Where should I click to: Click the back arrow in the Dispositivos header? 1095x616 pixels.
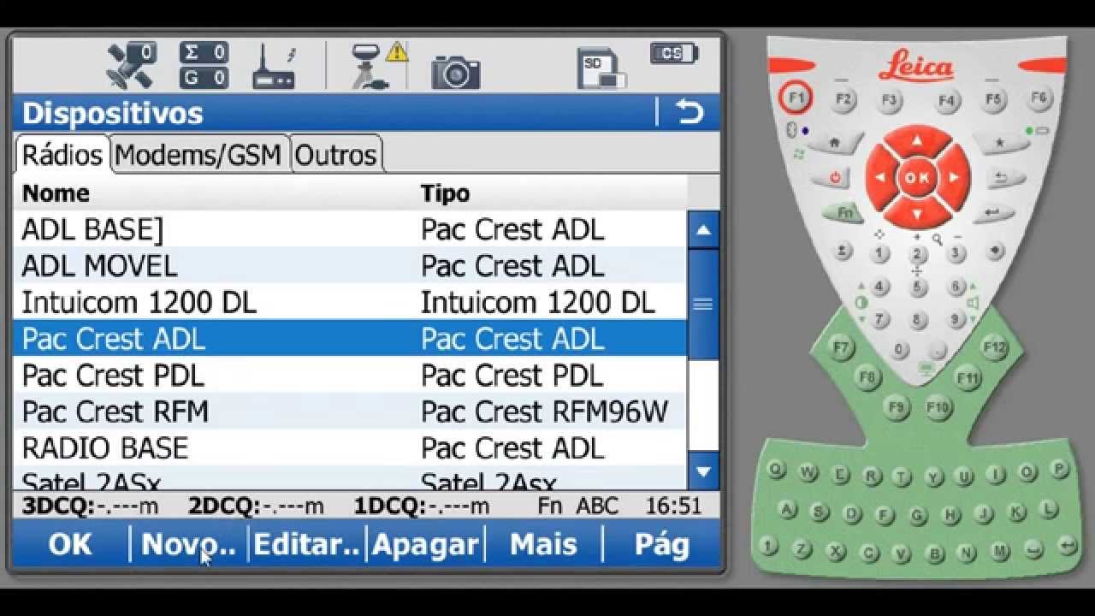(690, 112)
